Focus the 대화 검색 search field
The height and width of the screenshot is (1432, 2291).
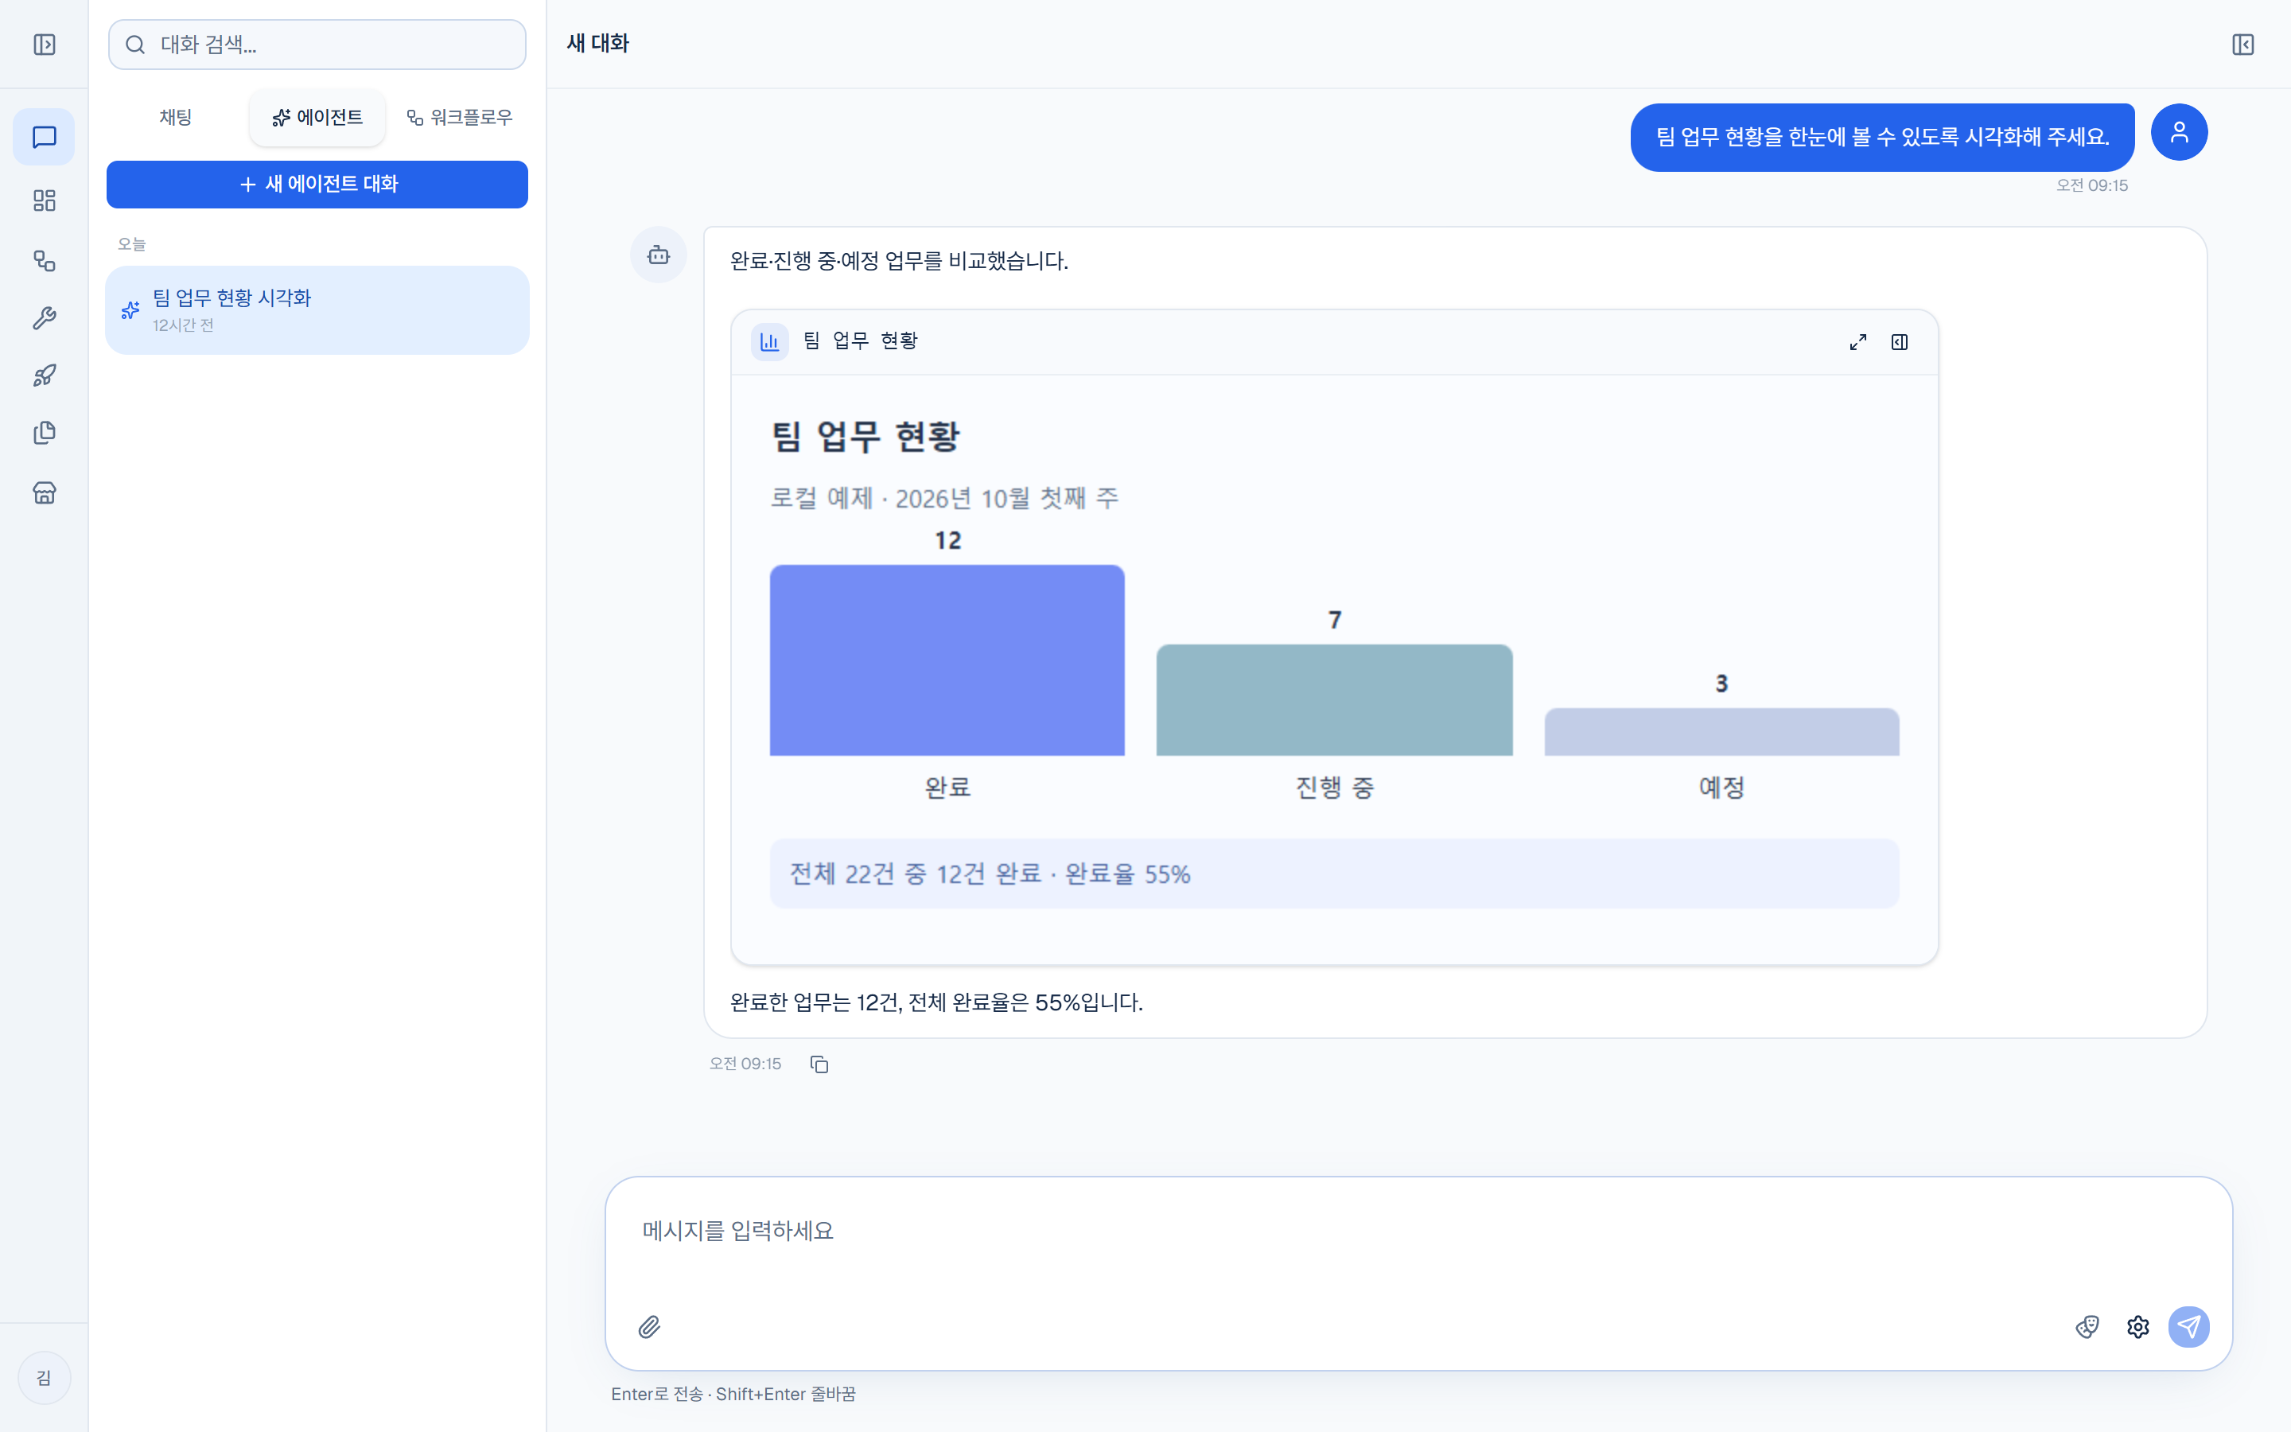pyautogui.click(x=317, y=45)
